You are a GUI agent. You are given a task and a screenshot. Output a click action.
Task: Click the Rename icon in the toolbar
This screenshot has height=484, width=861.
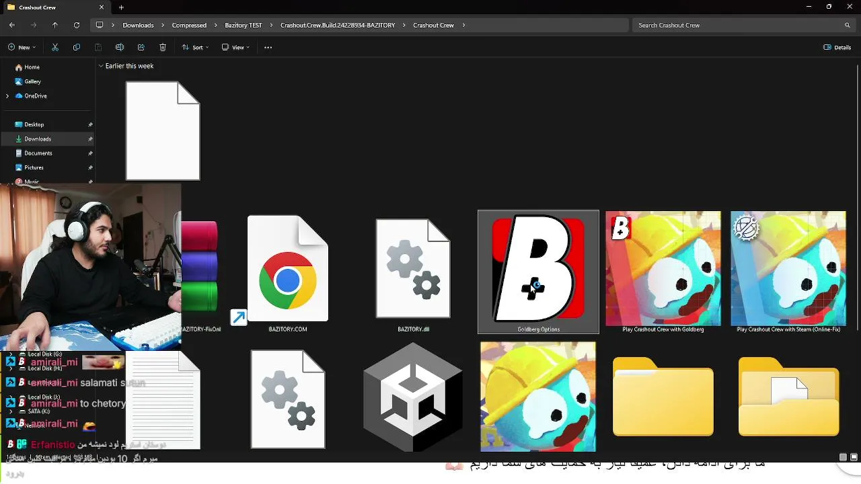click(x=120, y=47)
